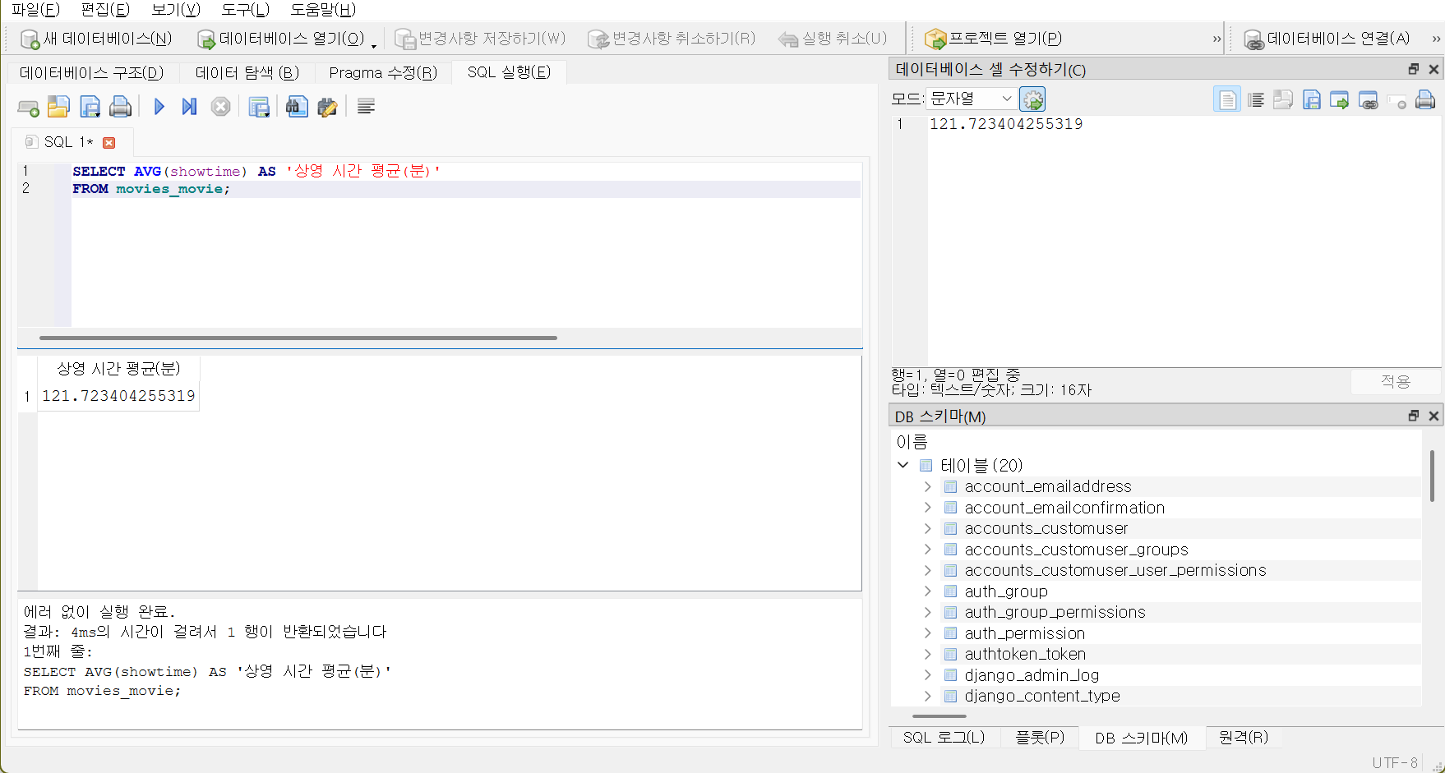Execute current line icon
The width and height of the screenshot is (1445, 773).
[x=189, y=107]
